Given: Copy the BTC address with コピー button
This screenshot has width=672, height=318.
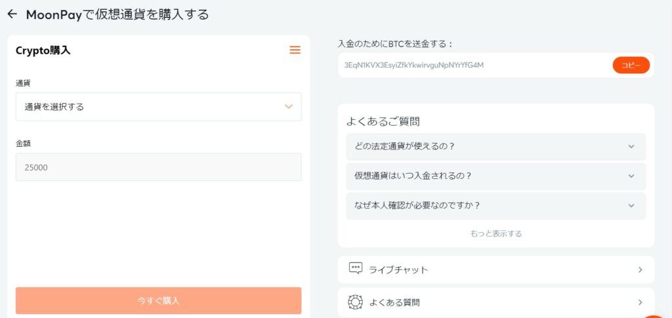Looking at the screenshot, I should (x=631, y=65).
